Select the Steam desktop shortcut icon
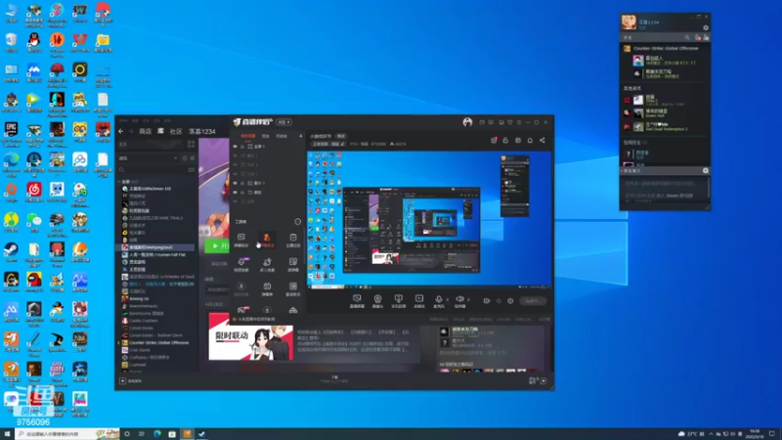 point(11,252)
